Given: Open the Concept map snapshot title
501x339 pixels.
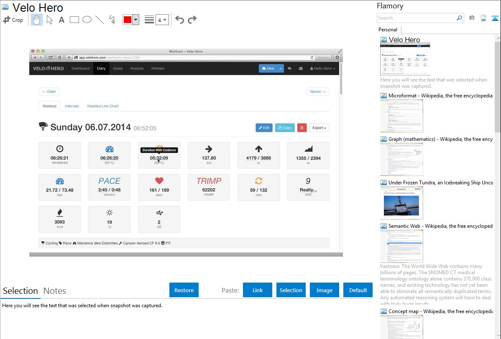Looking at the screenshot, I should (440, 311).
